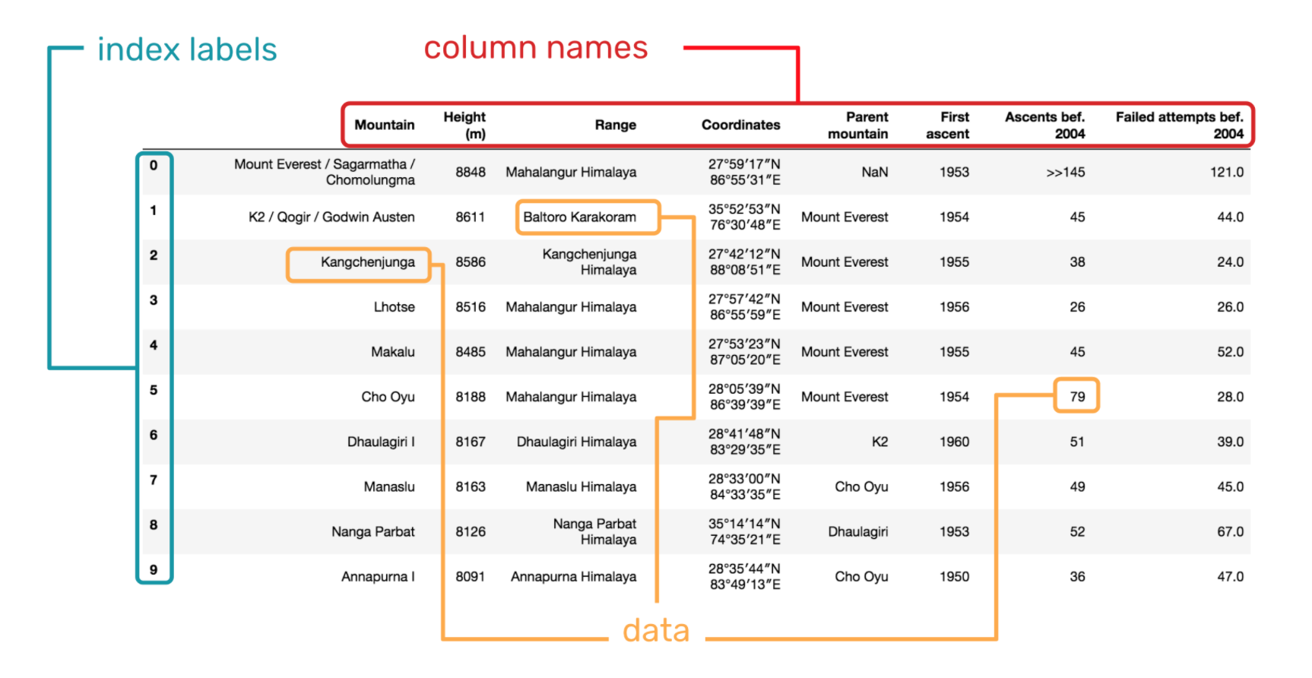Click ascents value 51
The width and height of the screenshot is (1312, 678).
(1077, 441)
